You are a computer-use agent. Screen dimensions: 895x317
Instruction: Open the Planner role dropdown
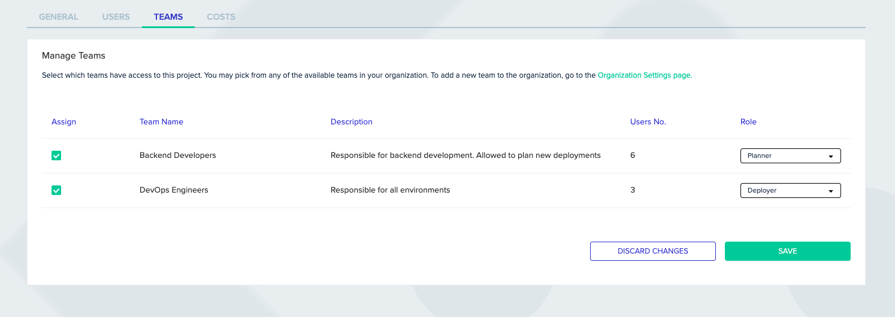point(791,156)
